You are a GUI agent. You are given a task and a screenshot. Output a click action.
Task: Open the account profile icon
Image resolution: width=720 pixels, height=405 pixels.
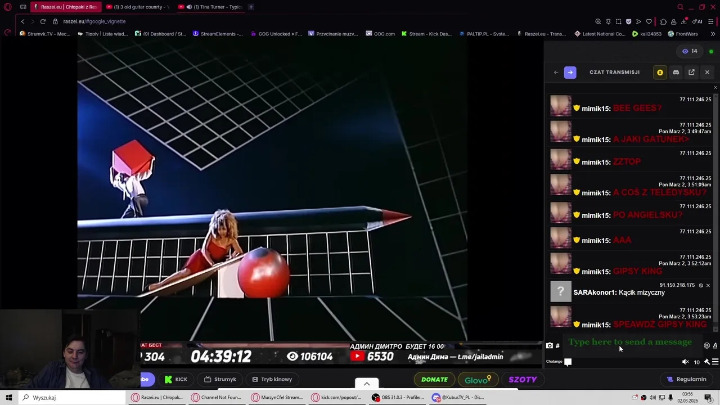[673, 21]
